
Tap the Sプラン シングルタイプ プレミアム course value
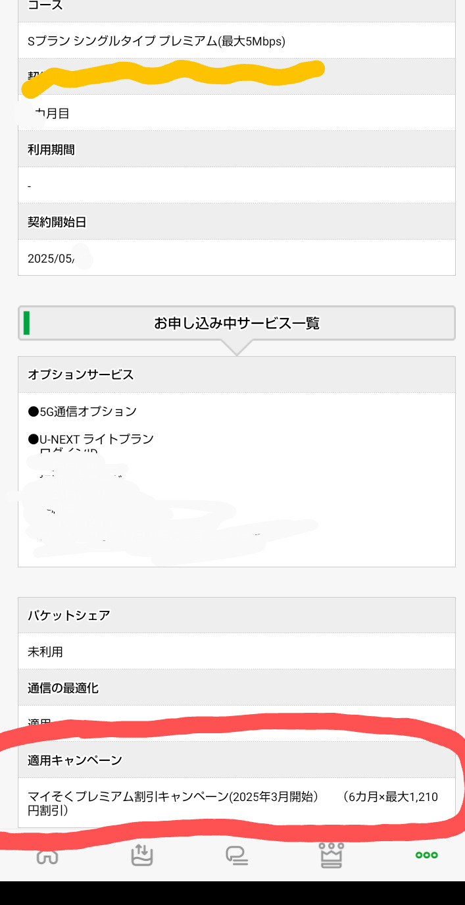157,41
